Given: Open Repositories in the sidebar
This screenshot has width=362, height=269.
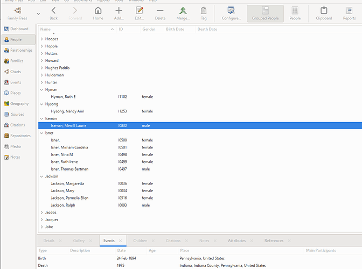Looking at the screenshot, I should [17, 136].
